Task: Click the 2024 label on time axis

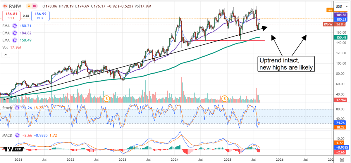Action: pyautogui.click(x=175, y=160)
